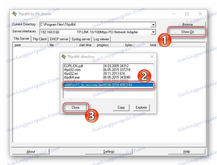Click the Server interfaces 192.168.0.66 field
Screen dimensions: 217x165
[x=98, y=32]
